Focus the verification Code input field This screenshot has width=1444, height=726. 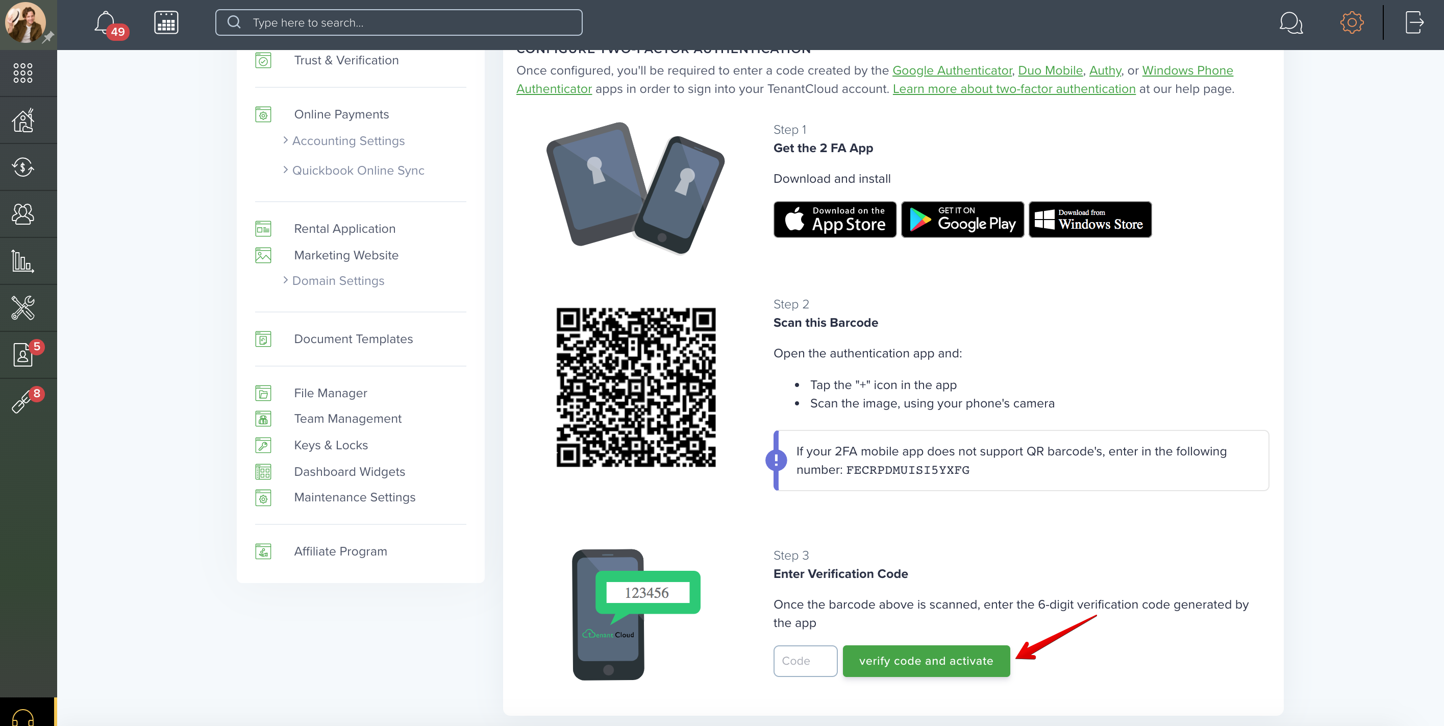[x=805, y=661]
